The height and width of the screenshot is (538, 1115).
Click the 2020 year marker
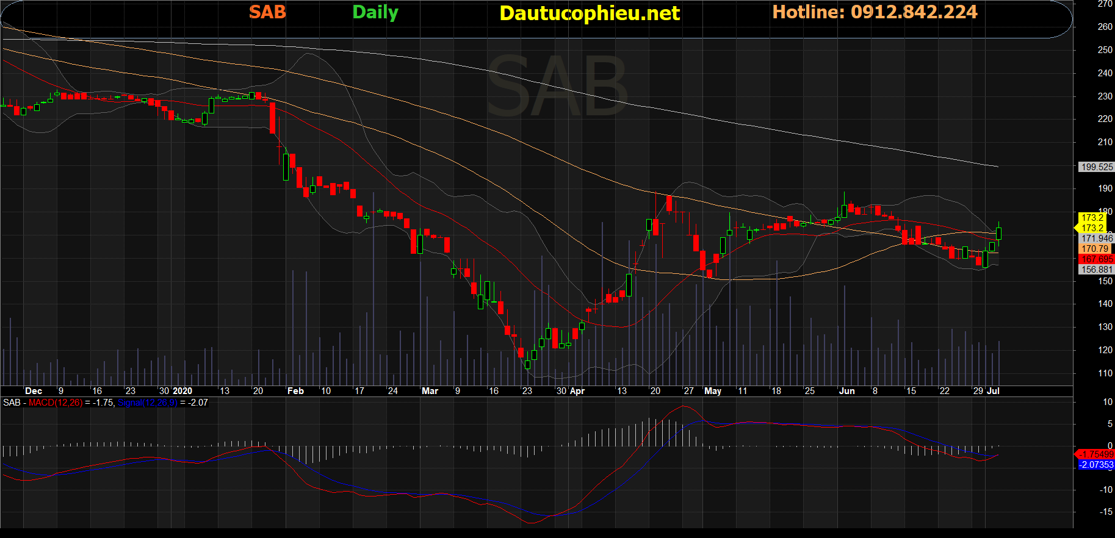182,391
